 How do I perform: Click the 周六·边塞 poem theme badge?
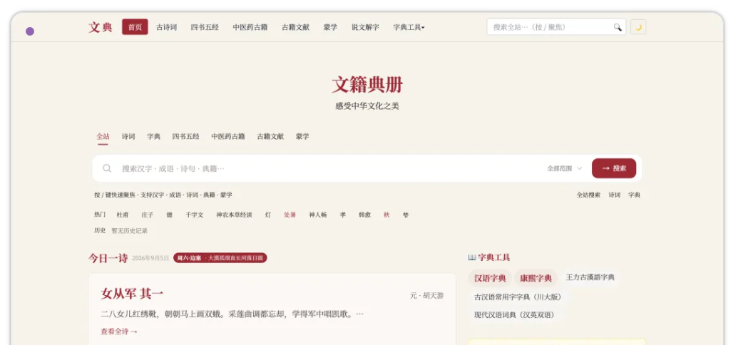220,257
